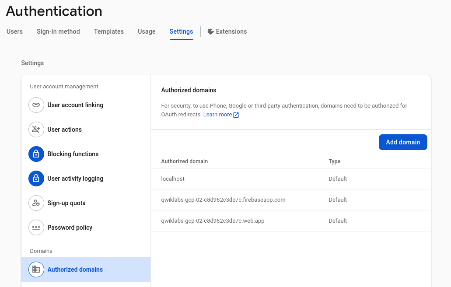451x287 pixels.
Task: Follow the Learn more link
Action: (217, 115)
